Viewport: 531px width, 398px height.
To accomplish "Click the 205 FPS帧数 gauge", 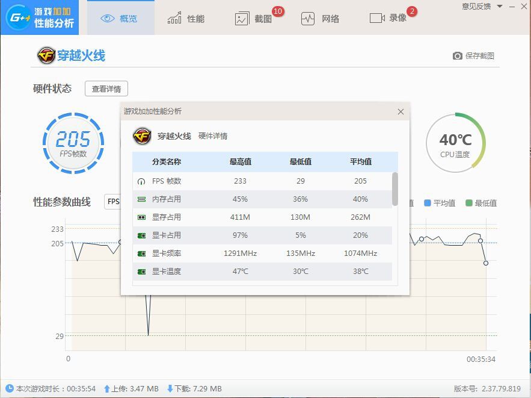I will [x=73, y=143].
